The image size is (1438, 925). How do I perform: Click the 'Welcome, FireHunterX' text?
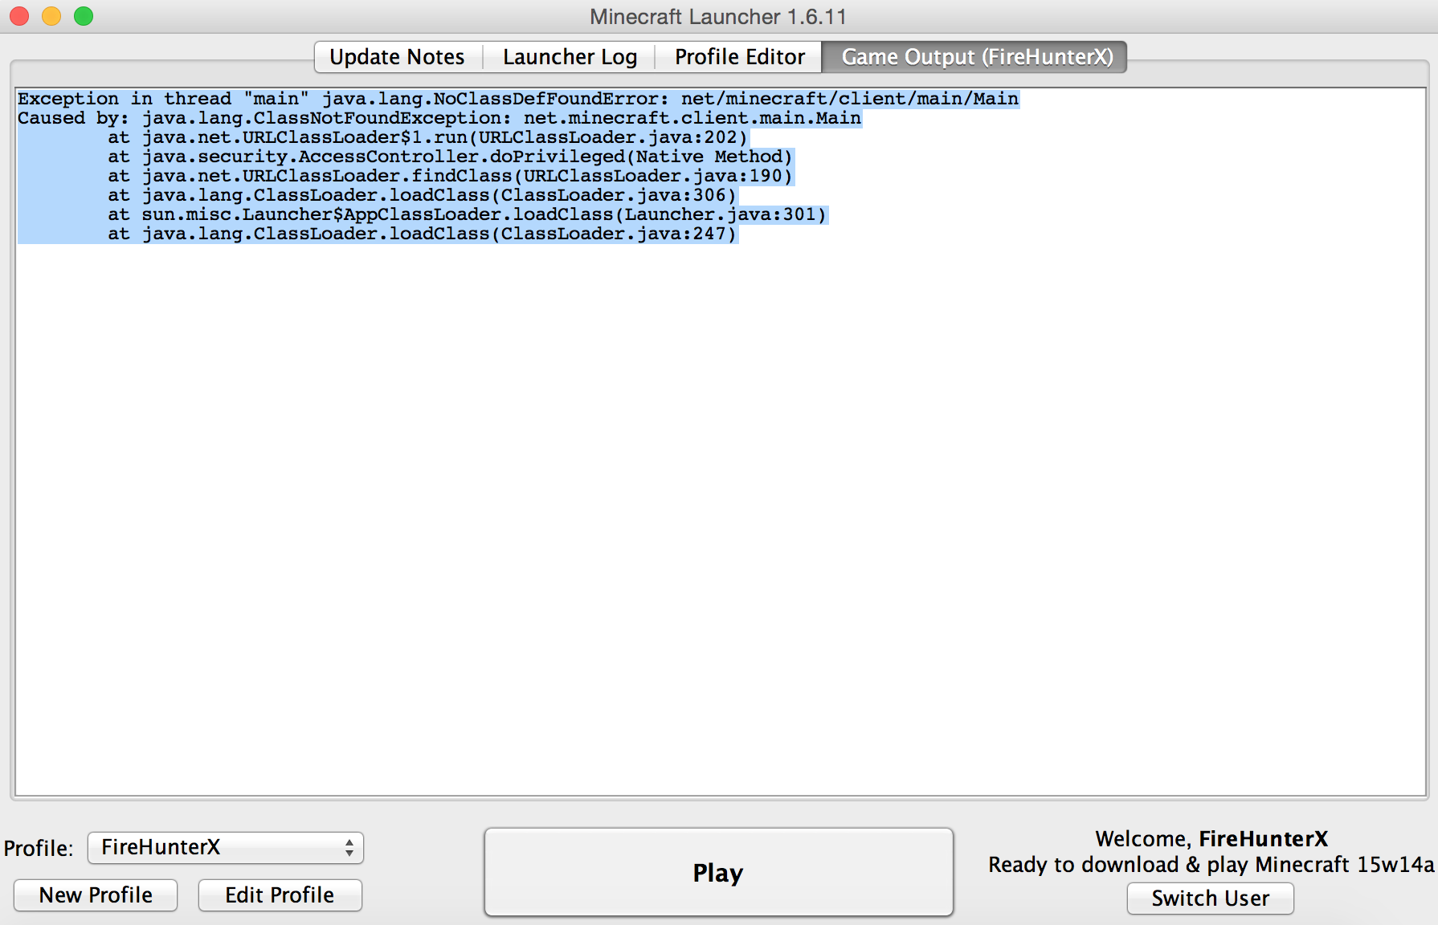coord(1211,839)
